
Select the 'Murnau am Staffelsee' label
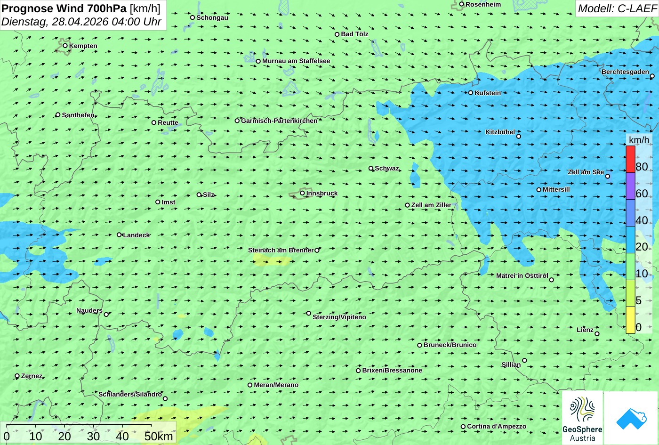(296, 61)
